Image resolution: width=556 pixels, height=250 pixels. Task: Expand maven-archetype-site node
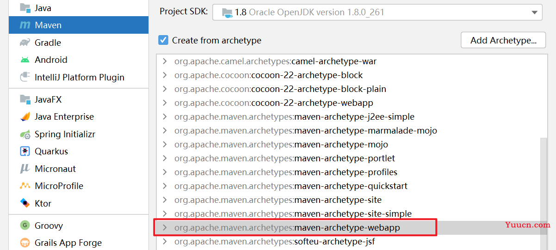click(x=164, y=200)
